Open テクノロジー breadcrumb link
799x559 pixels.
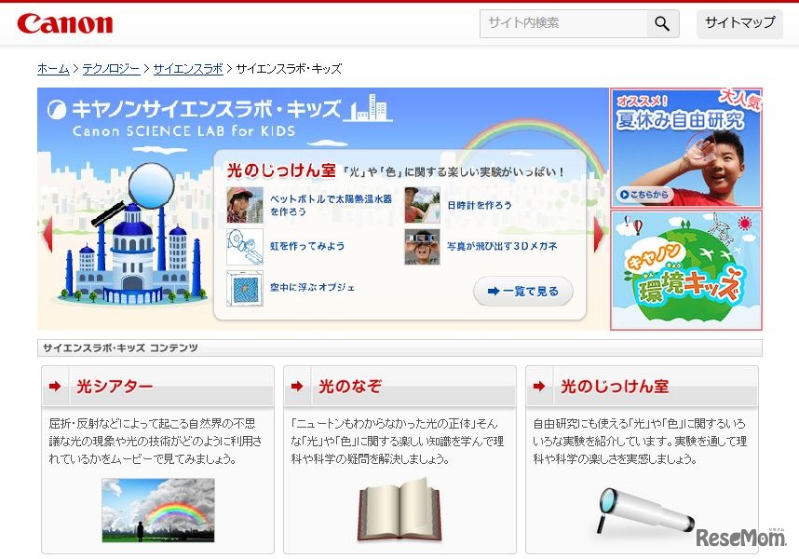(111, 68)
